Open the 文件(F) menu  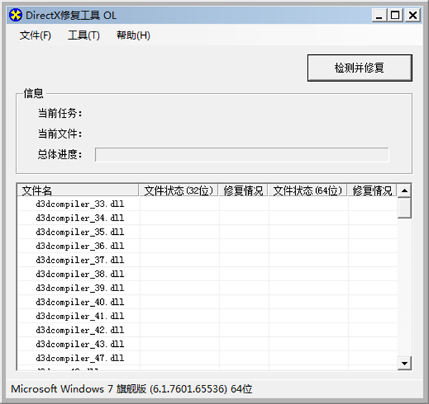click(x=35, y=36)
